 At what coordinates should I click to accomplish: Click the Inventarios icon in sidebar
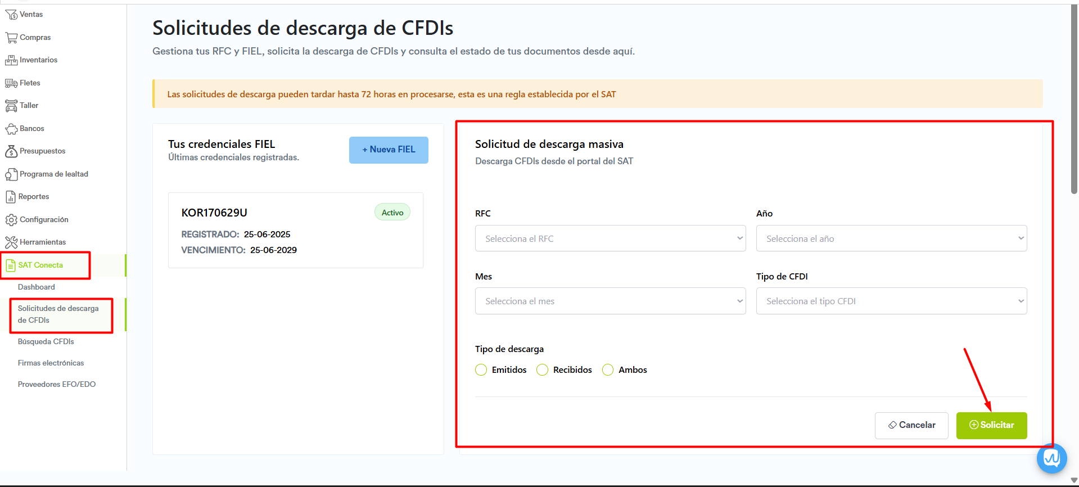tap(11, 60)
